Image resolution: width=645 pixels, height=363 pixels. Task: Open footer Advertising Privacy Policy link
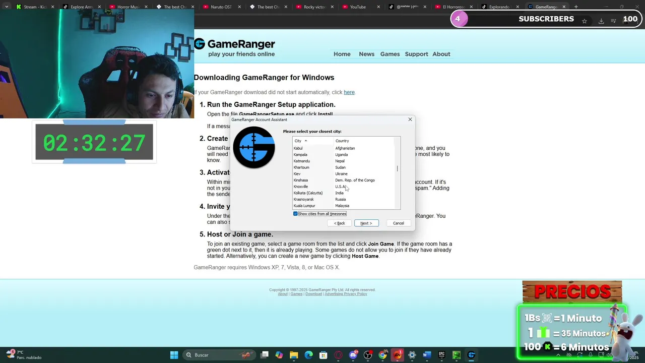[346, 294]
